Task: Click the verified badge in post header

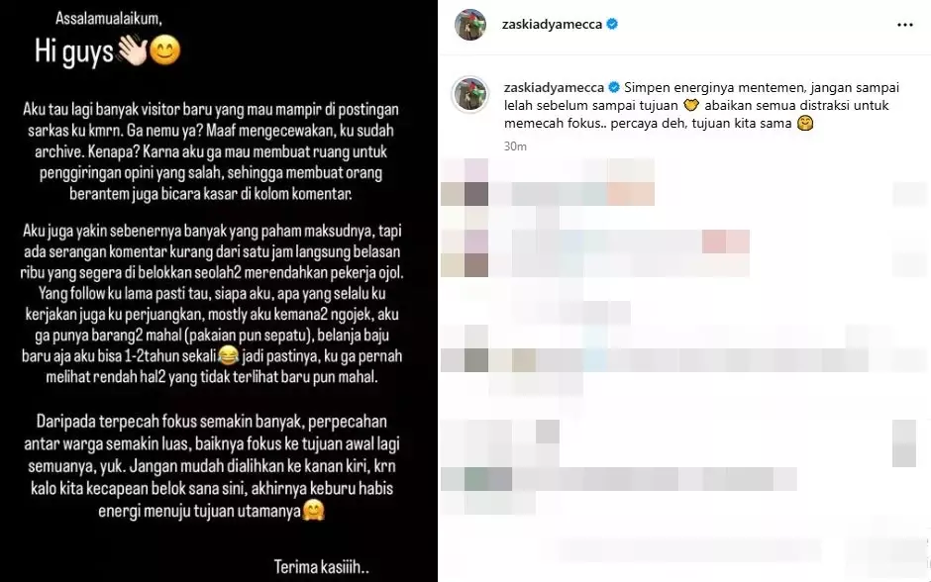Action: [x=612, y=25]
